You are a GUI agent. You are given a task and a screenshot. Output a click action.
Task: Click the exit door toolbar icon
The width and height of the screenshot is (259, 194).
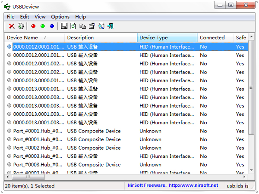(x=111, y=26)
